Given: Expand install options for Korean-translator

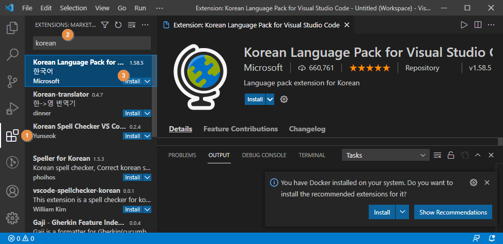Looking at the screenshot, I should click(x=148, y=113).
